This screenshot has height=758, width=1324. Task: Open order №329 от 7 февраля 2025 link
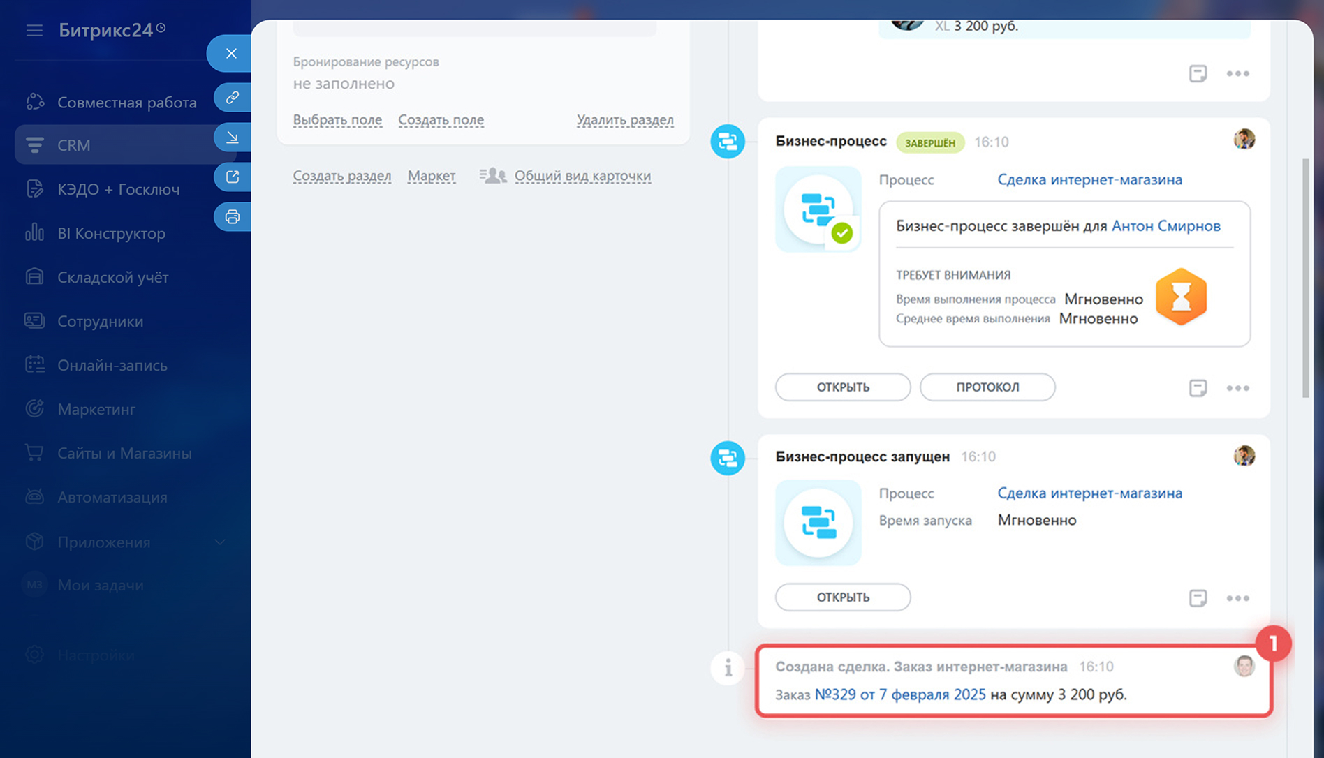click(900, 694)
